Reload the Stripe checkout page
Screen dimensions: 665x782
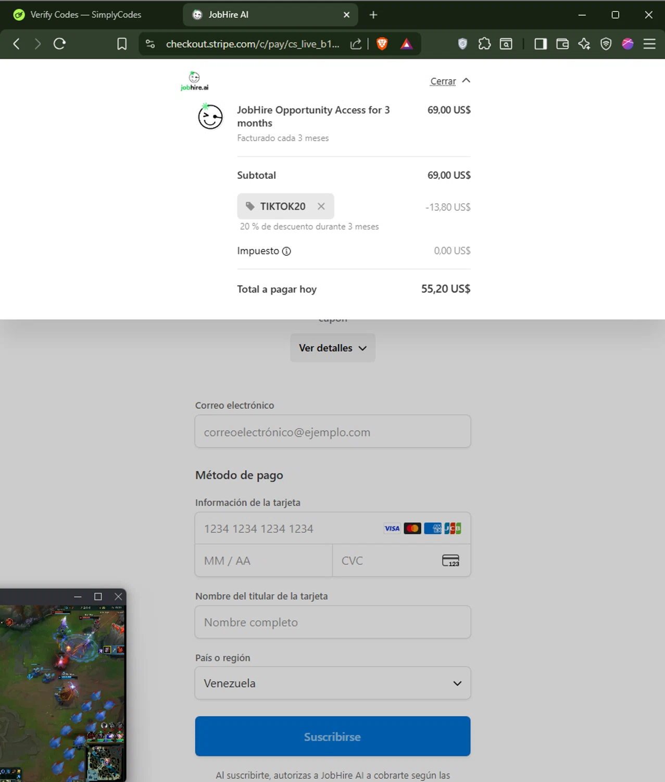point(59,44)
